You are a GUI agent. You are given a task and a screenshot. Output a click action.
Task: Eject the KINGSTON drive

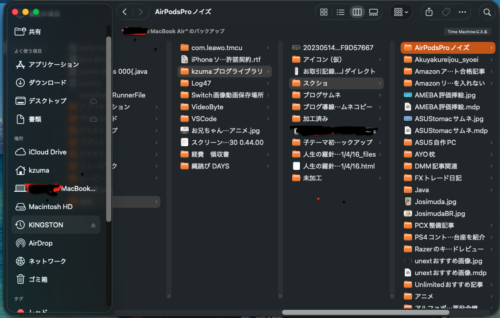pos(93,225)
